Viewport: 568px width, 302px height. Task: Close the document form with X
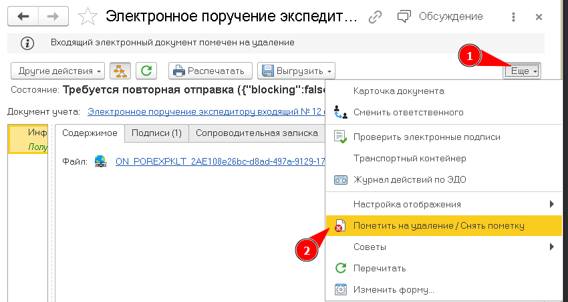click(539, 17)
